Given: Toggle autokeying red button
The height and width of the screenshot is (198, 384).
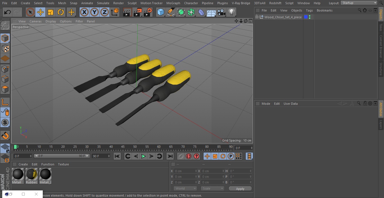Looking at the screenshot, I should point(189,156).
